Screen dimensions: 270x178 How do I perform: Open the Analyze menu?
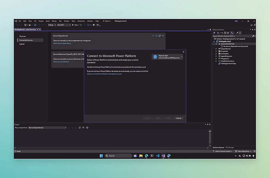coord(67,21)
